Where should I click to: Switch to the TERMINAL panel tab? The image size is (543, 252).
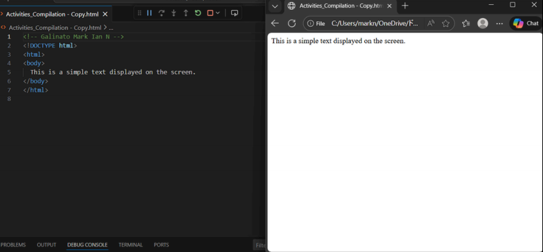point(130,245)
